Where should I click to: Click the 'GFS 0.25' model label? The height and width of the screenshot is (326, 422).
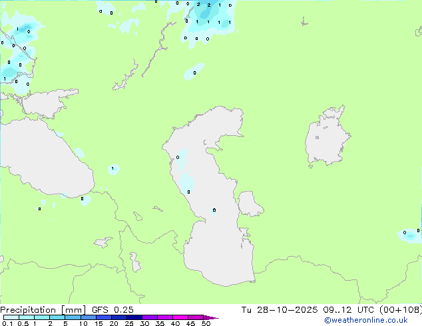112,310
